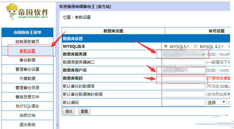This screenshot has width=234, height=129.
Task: Open 管理备份目录 menu item
Action: tap(27, 88)
